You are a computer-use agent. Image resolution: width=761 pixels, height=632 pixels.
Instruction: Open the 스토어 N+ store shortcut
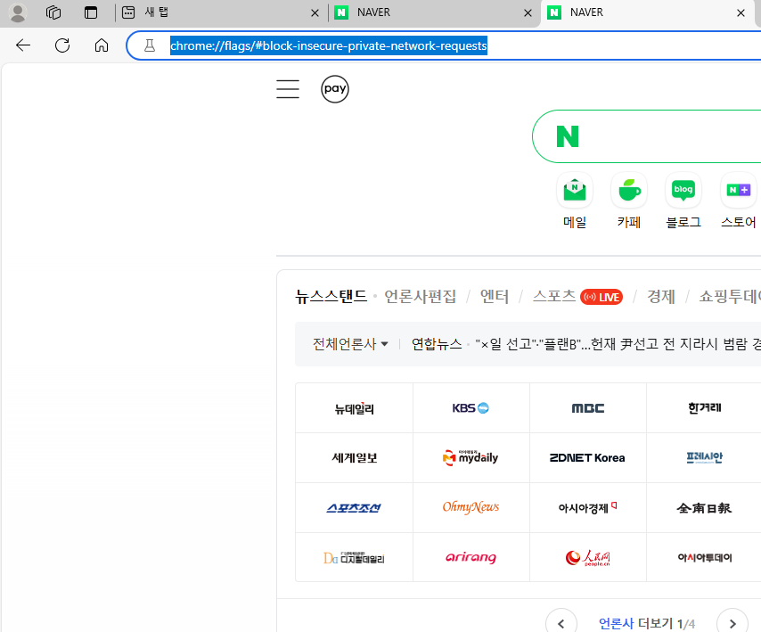click(x=738, y=200)
